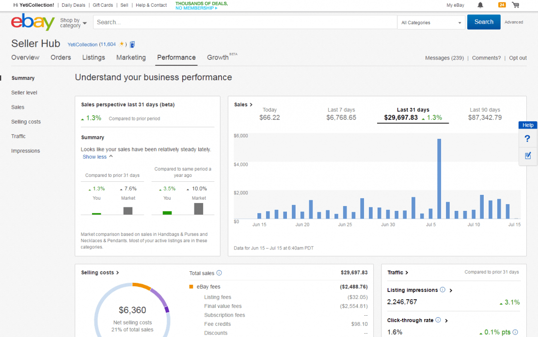
Task: Click the info icon next to Total sales
Action: click(x=218, y=273)
